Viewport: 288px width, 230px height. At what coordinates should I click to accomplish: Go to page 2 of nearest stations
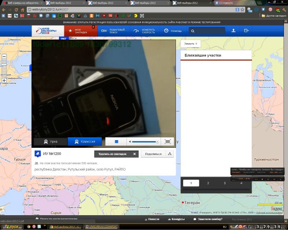pos(208,183)
